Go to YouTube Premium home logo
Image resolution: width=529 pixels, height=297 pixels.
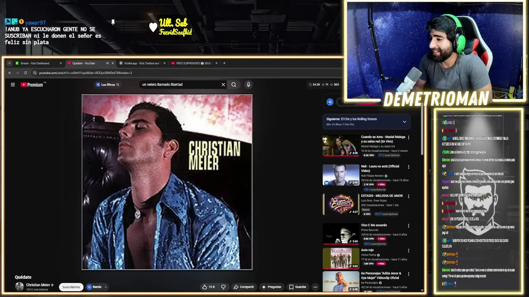[x=32, y=85]
